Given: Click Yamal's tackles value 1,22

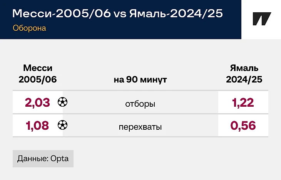Looking at the screenshot, I should pyautogui.click(x=243, y=102).
